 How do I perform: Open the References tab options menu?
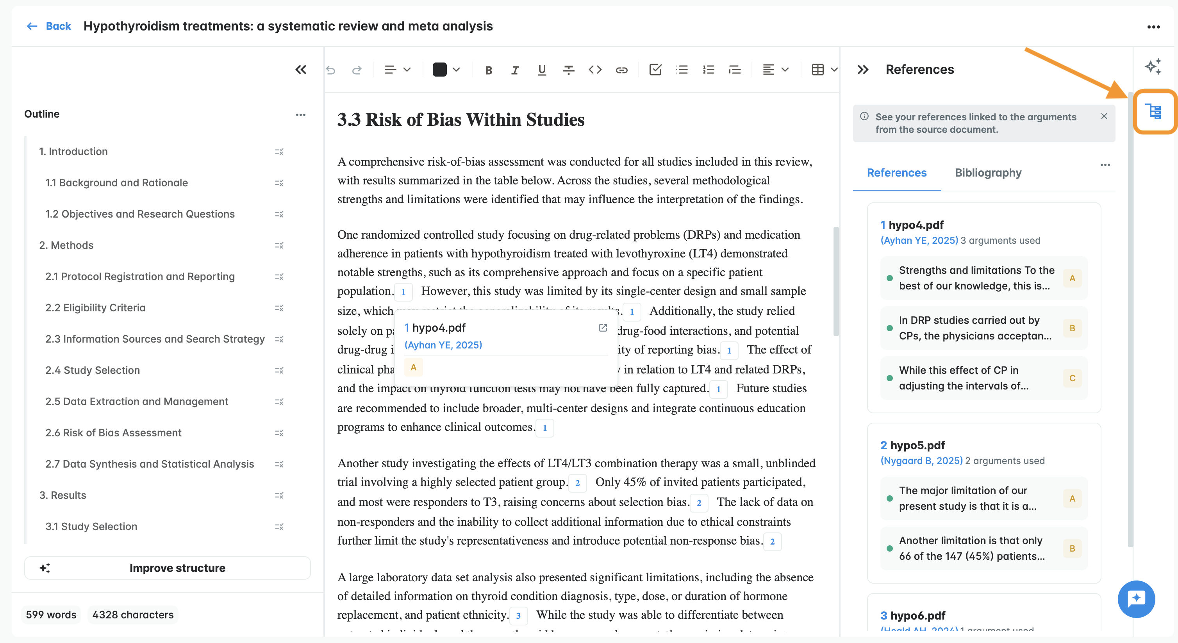(x=1105, y=164)
